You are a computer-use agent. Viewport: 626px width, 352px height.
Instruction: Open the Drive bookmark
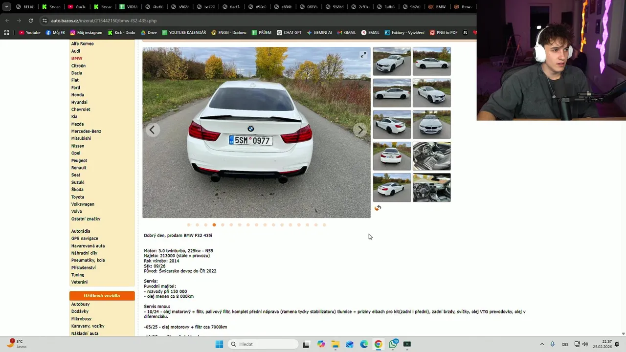coord(149,33)
